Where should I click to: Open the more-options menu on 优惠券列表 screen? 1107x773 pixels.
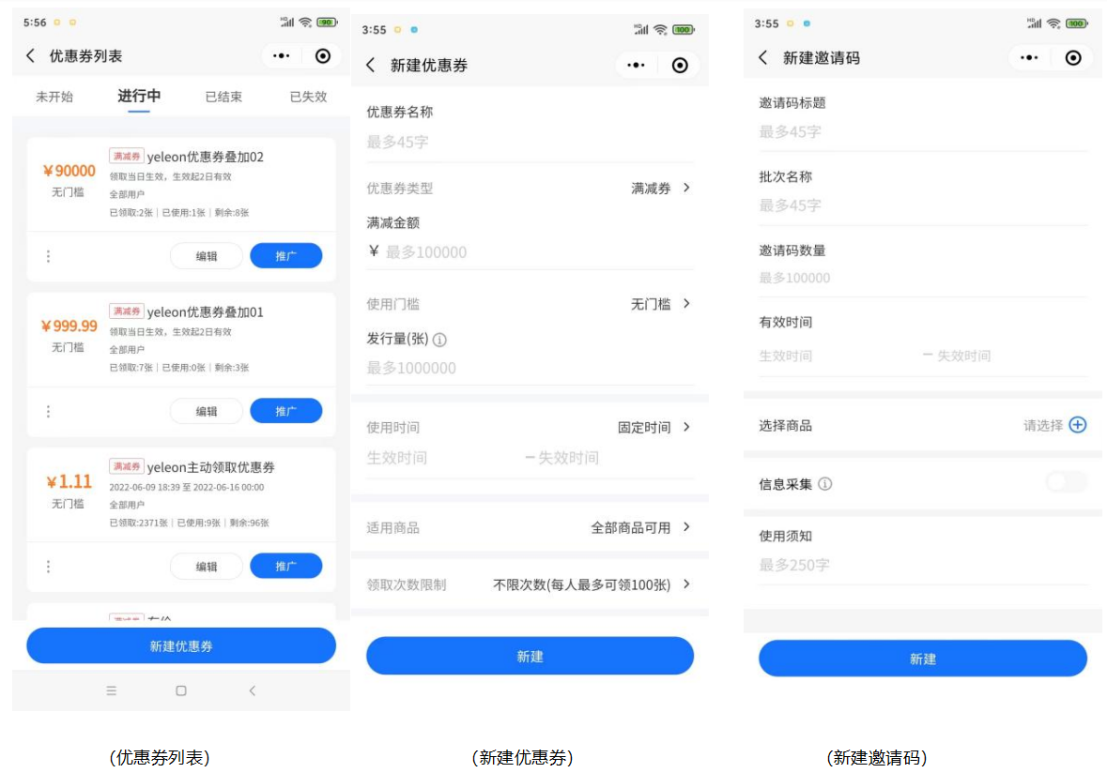pos(281,55)
